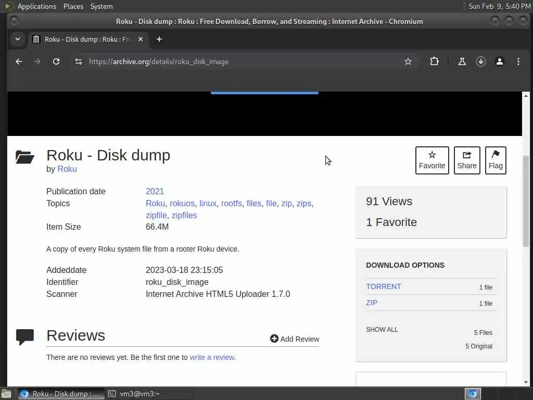Screen dimensions: 533x400
Task: Click the Item Size value 66.4M
Action: coord(157,227)
